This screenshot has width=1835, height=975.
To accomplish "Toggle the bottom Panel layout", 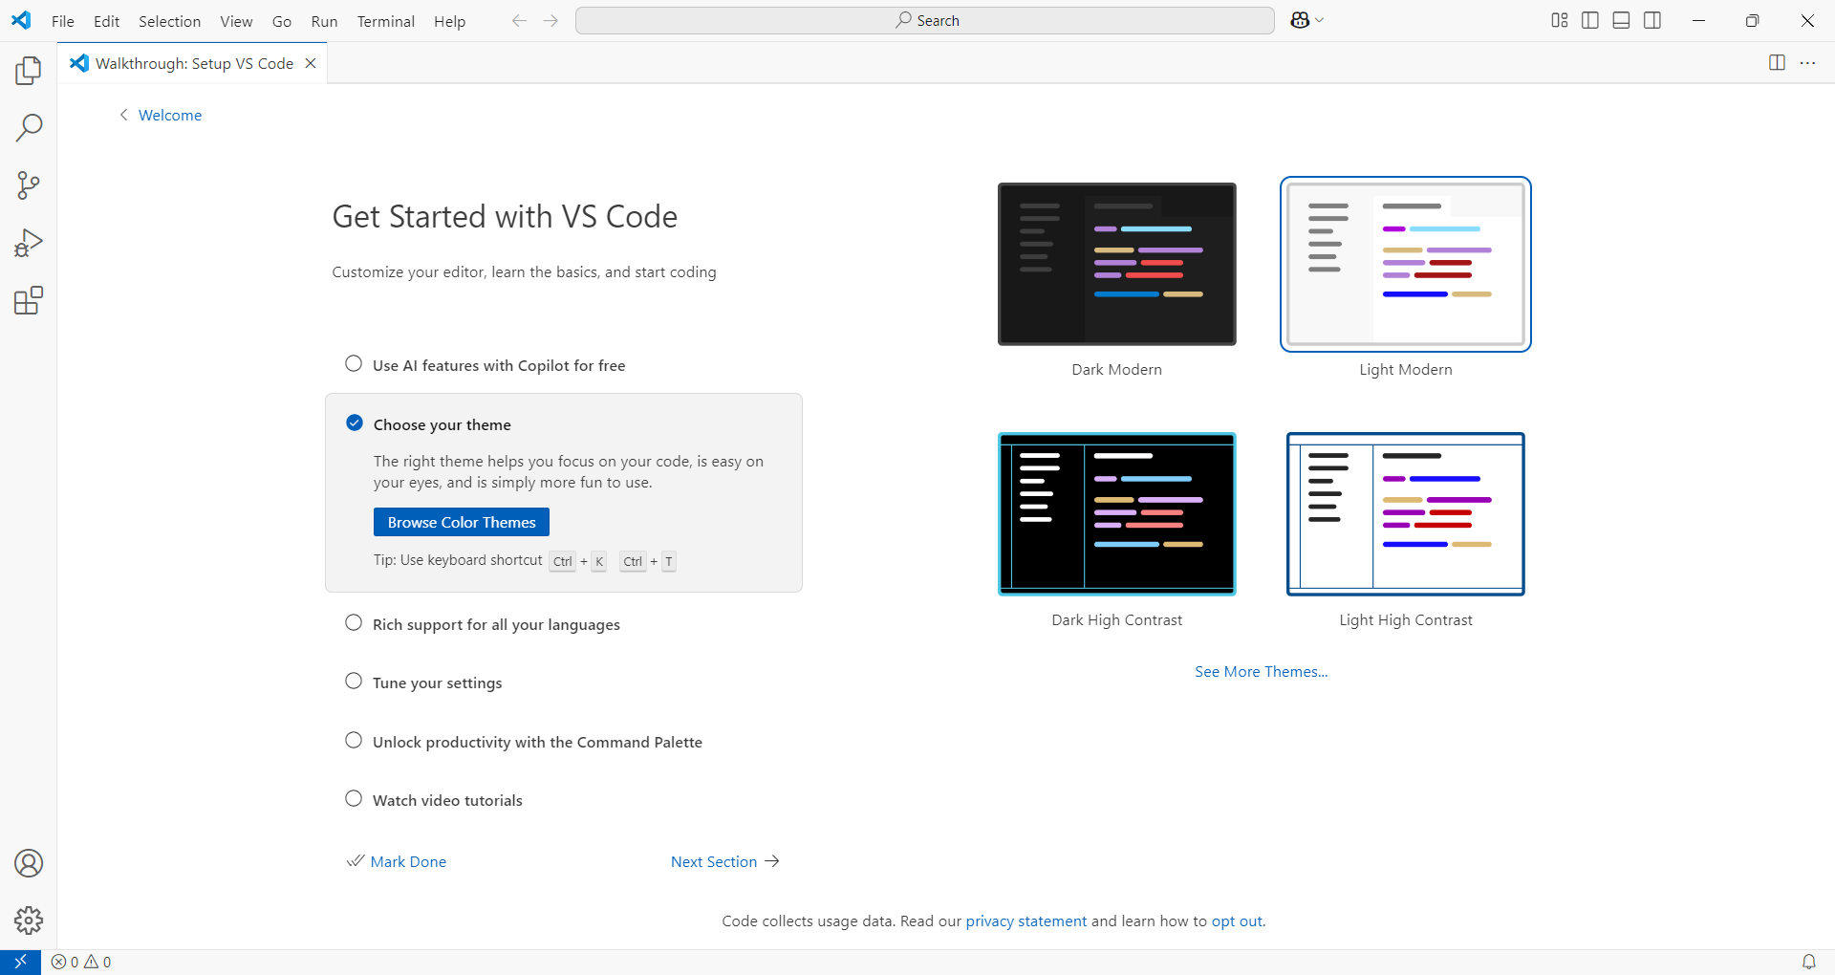I will [1621, 20].
